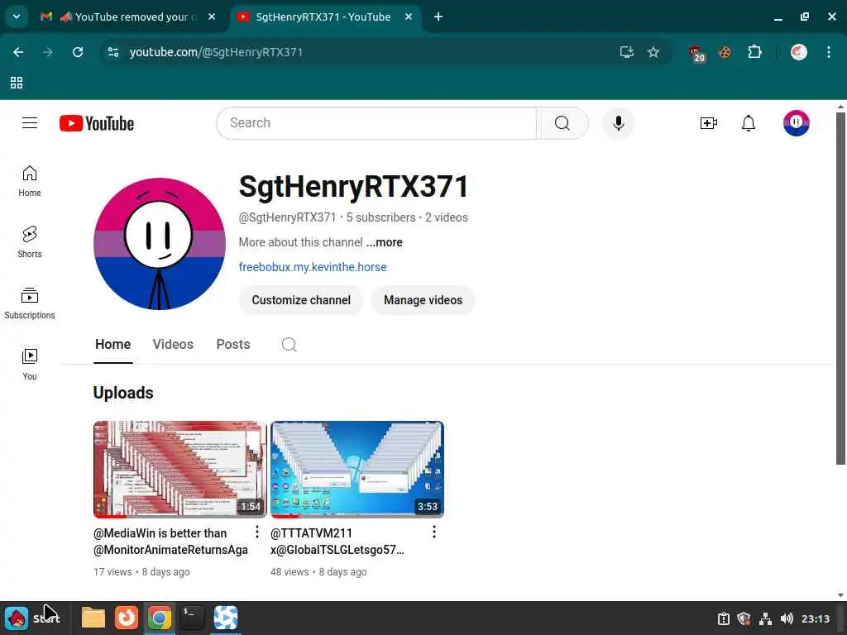The width and height of the screenshot is (847, 635).
Task: Open the file manager folder on taskbar
Action: click(93, 618)
